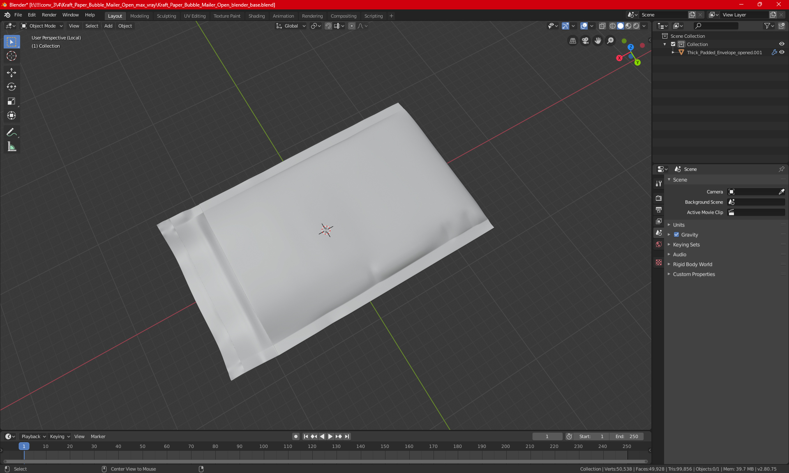The height and width of the screenshot is (473, 789).
Task: Switch to rendered shading
Action: click(x=636, y=26)
